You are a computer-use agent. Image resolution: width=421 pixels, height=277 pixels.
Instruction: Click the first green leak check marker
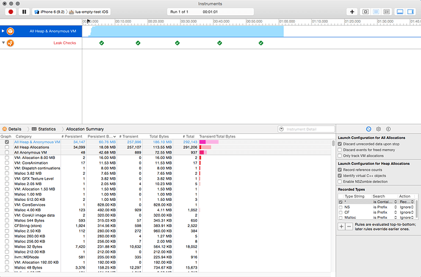[x=101, y=43]
